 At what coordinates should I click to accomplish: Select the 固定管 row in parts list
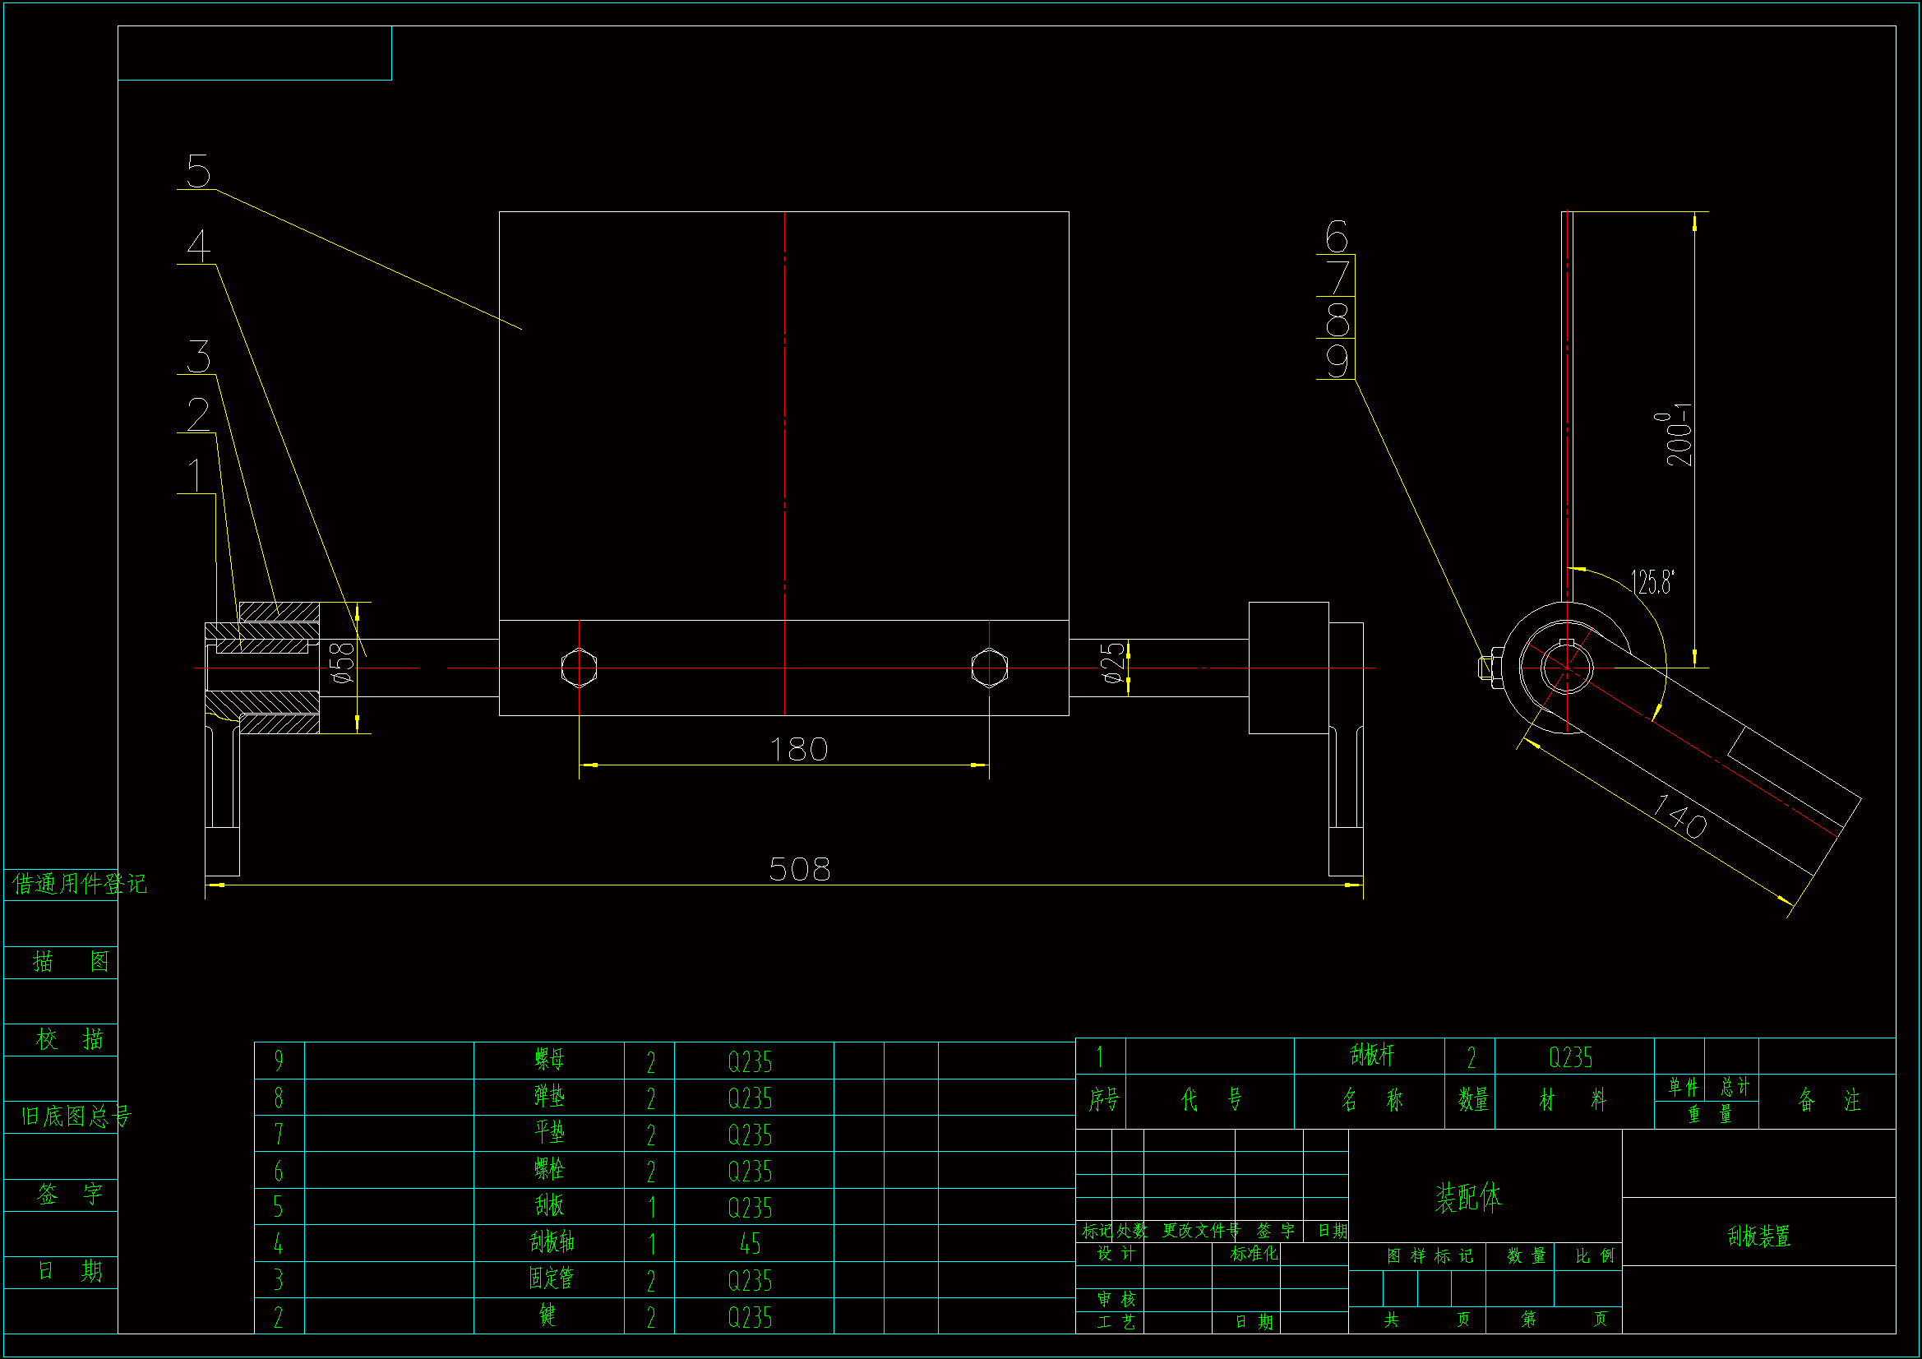(x=551, y=1278)
